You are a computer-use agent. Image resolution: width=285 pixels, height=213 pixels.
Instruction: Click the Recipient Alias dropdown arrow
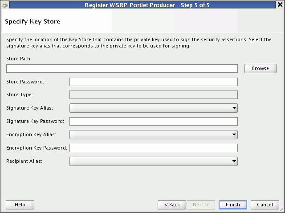234,161
